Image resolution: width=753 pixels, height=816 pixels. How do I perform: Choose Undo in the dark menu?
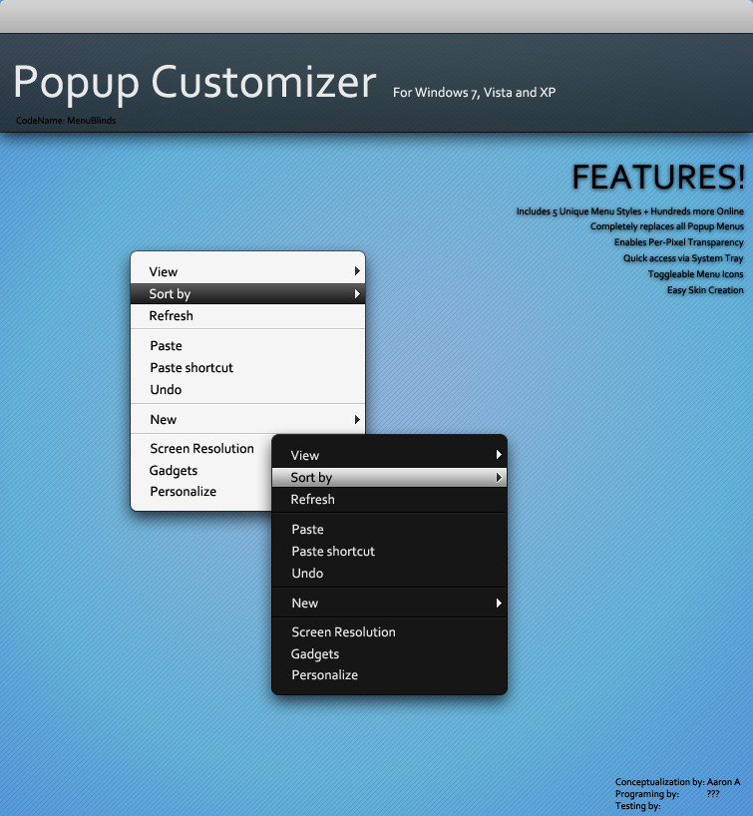coord(389,573)
